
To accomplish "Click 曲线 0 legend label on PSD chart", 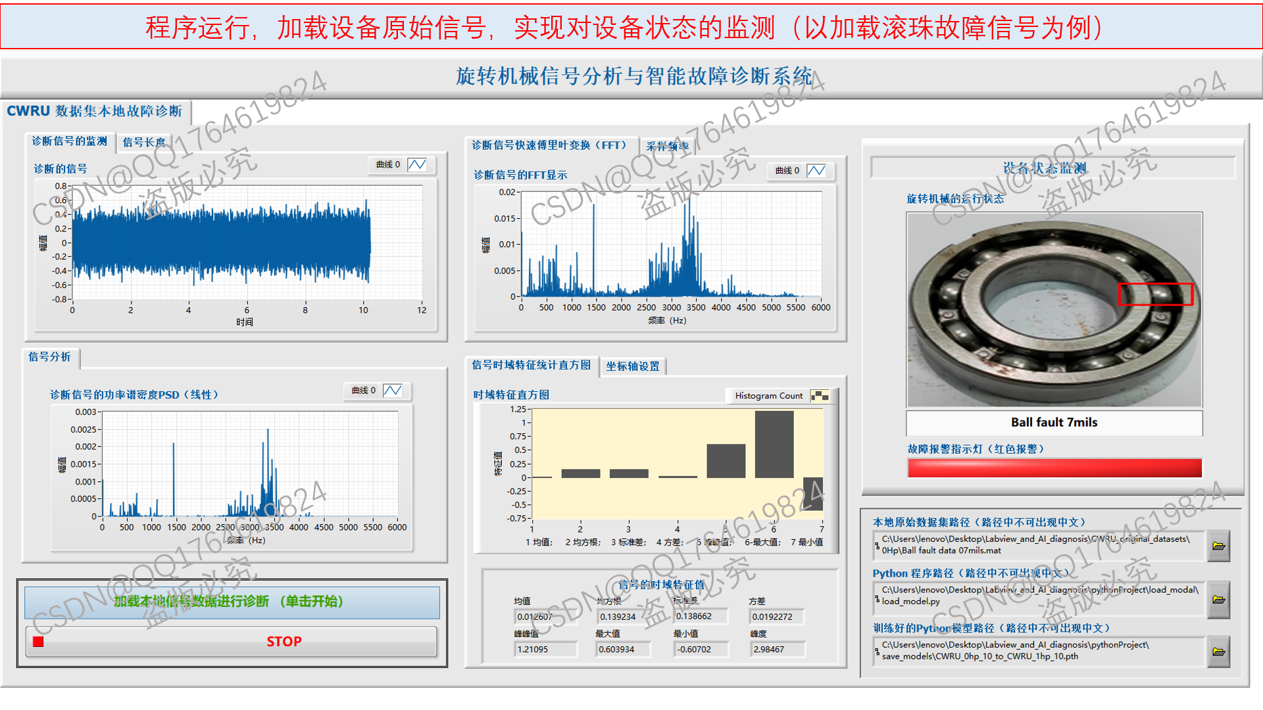I will pos(364,390).
